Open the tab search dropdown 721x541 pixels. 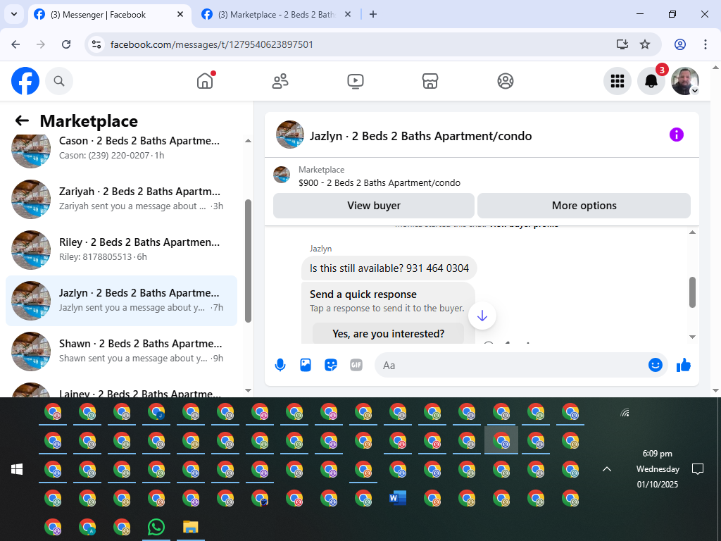pos(14,14)
